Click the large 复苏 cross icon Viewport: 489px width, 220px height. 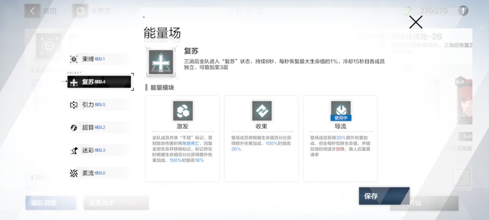point(161,62)
